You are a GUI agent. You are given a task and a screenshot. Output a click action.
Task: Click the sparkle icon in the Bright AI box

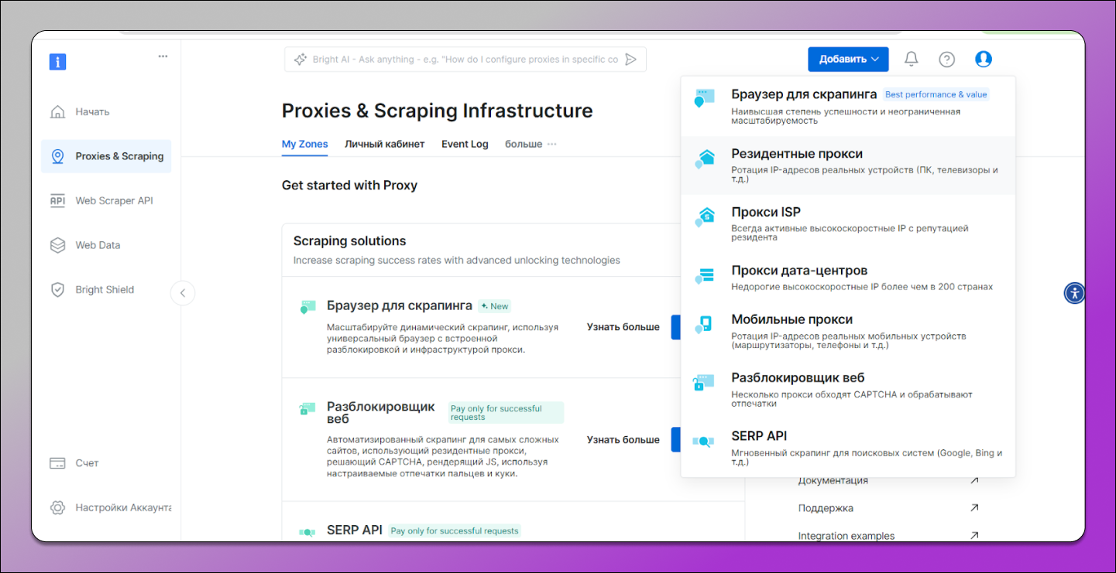pos(300,60)
